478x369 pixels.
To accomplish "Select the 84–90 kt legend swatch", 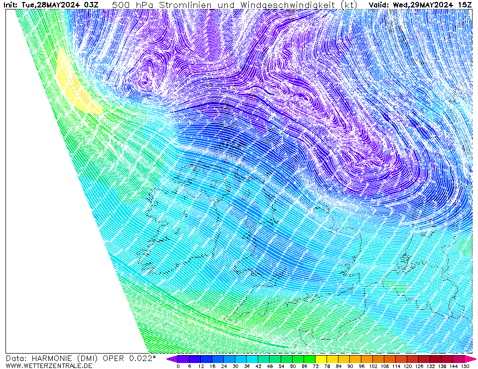I will click(344, 359).
